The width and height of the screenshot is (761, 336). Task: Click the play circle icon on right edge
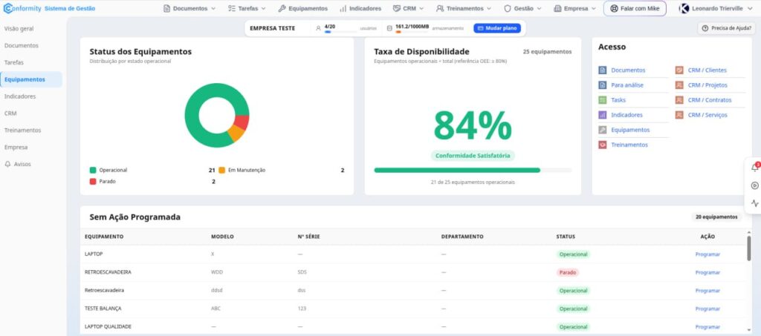[755, 185]
